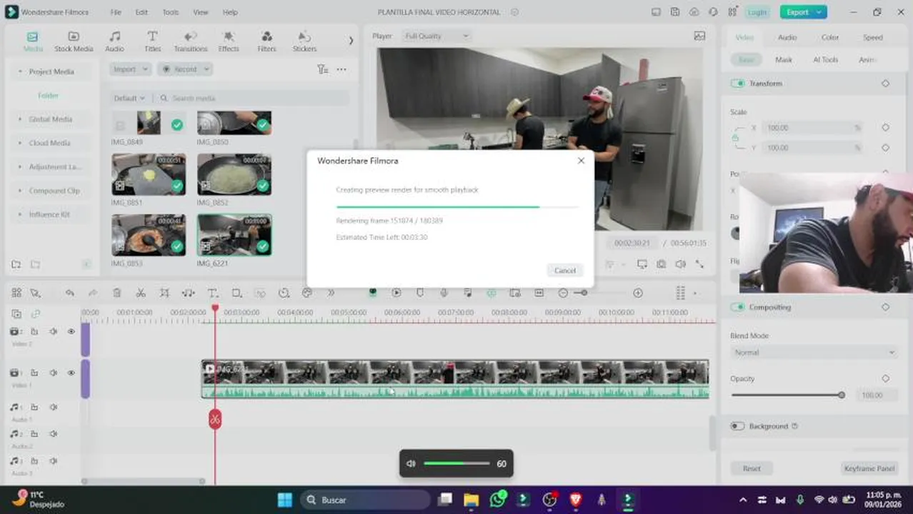This screenshot has width=913, height=514.
Task: Toggle the Transform switch
Action: point(738,84)
